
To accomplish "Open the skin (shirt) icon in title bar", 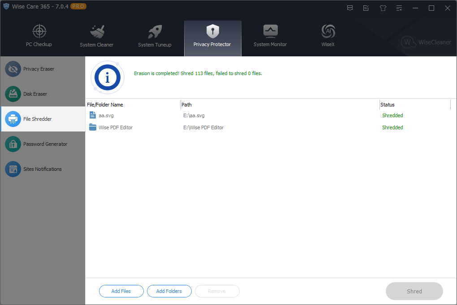I will [x=383, y=8].
